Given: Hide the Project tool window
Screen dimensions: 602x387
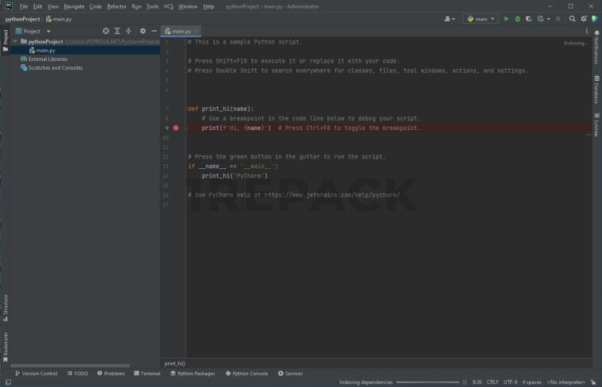Looking at the screenshot, I should point(154,31).
